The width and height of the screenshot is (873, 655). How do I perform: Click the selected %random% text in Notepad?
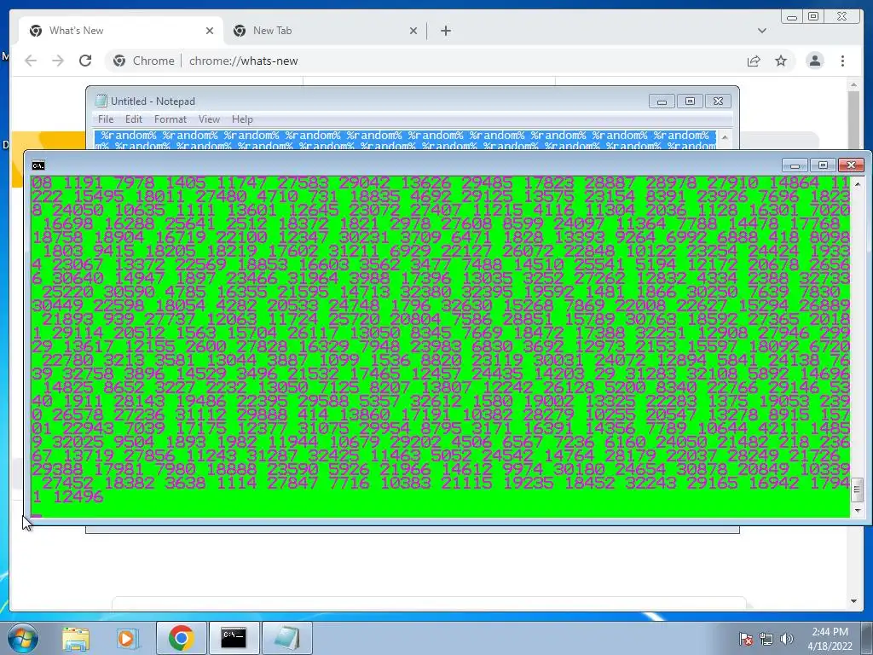click(x=405, y=141)
